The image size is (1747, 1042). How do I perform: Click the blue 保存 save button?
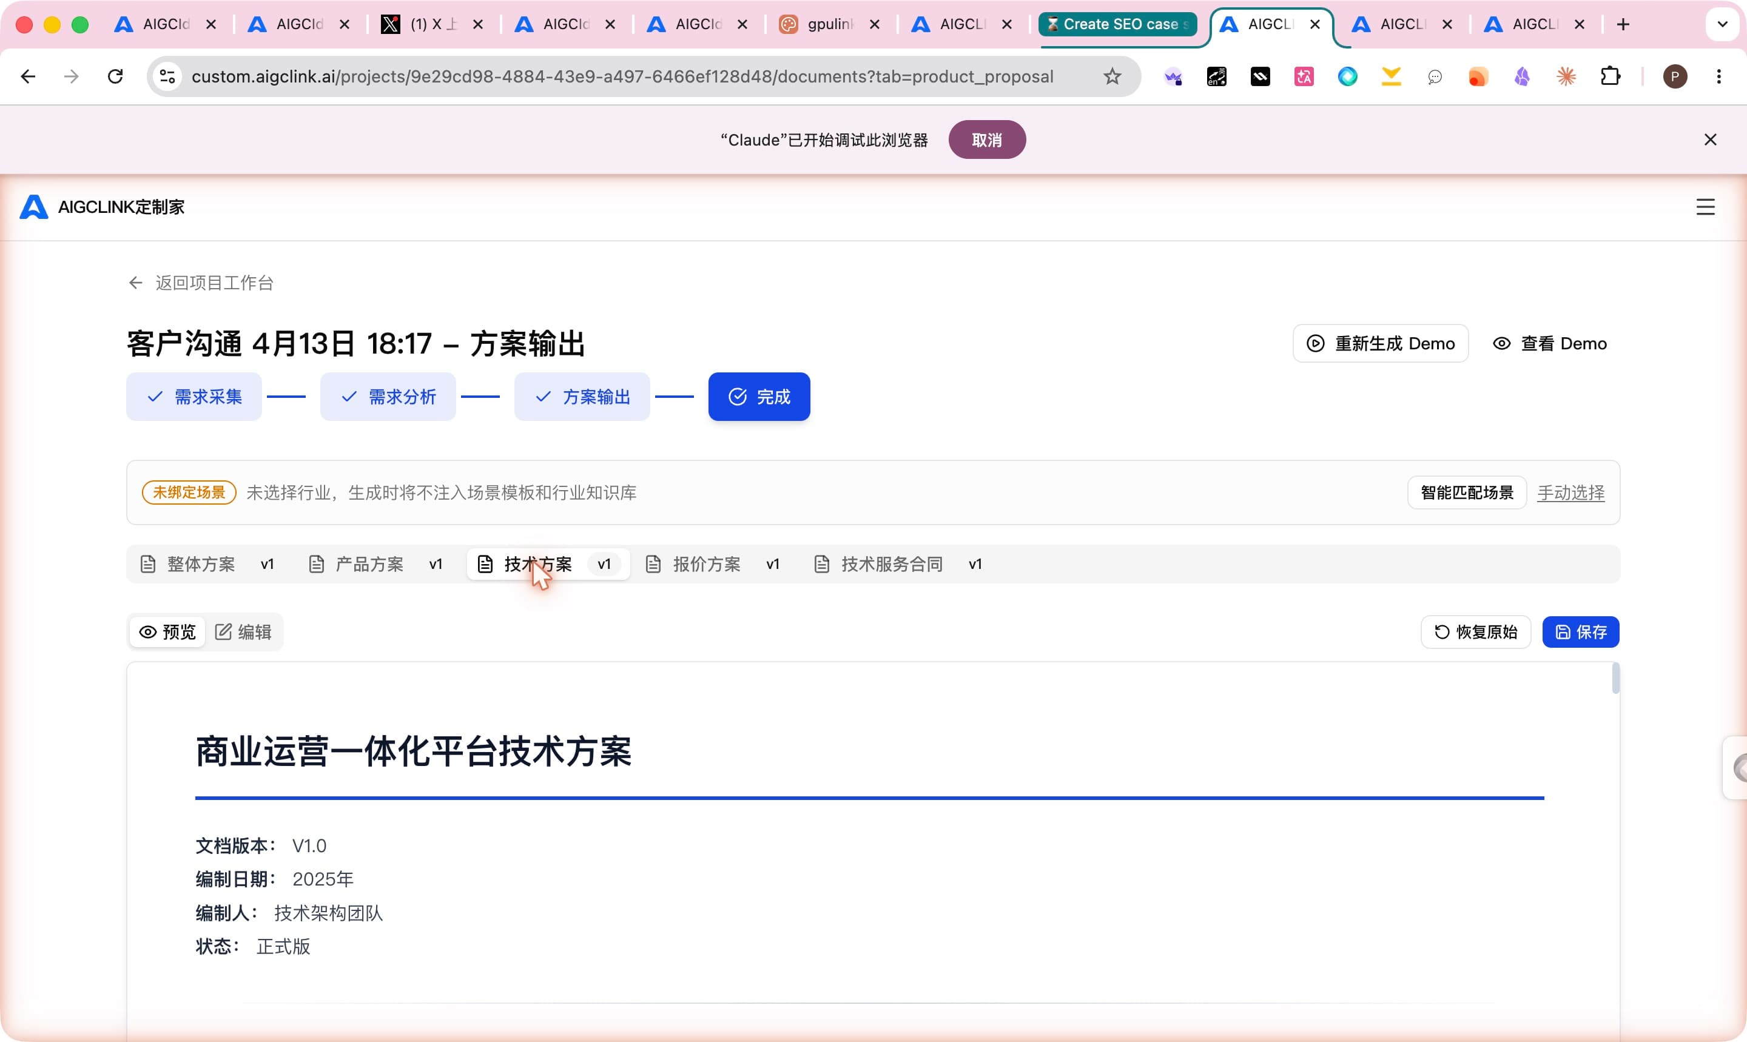(x=1581, y=632)
